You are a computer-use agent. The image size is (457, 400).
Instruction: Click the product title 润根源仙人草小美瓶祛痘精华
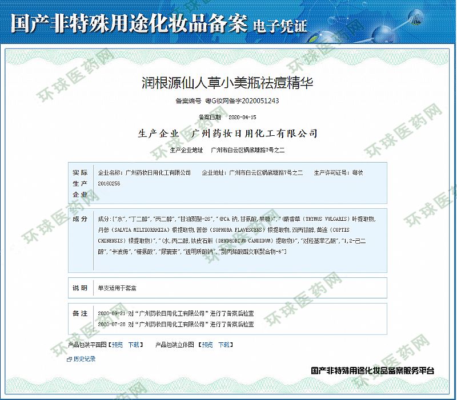click(227, 83)
